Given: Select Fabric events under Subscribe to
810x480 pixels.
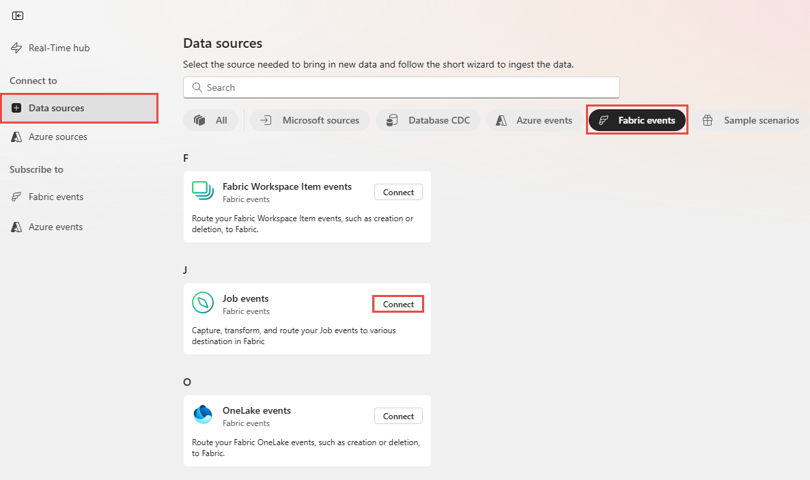Looking at the screenshot, I should (55, 196).
